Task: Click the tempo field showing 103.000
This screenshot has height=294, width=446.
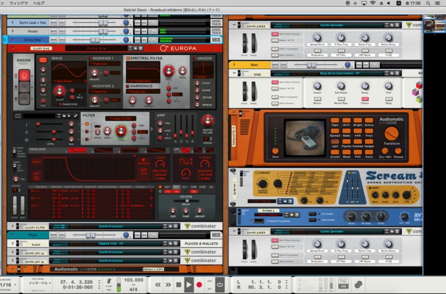Action: tap(134, 280)
